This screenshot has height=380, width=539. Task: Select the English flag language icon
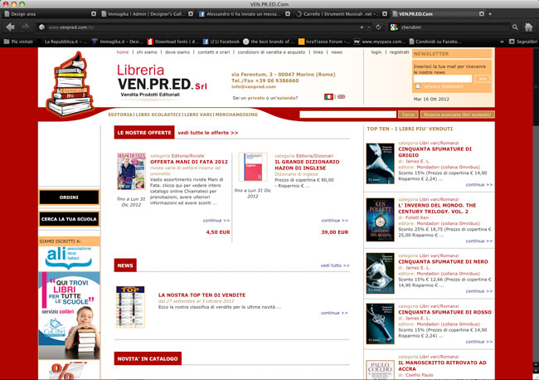(x=341, y=96)
